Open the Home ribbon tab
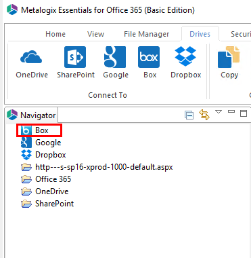Viewport: 251px width, 258px height. [55, 34]
